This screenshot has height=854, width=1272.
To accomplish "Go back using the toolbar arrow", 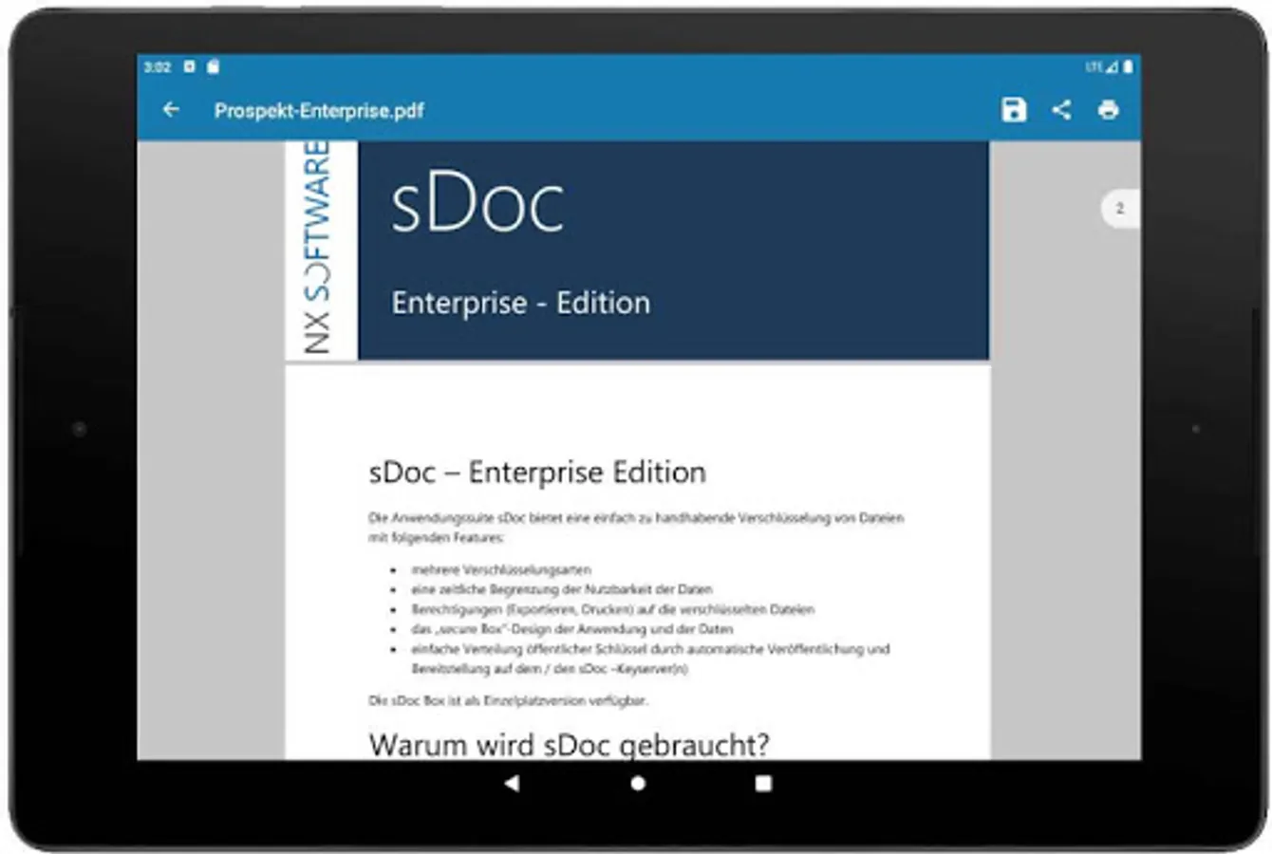I will point(171,110).
